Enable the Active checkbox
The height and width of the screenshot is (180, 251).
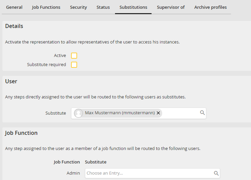[74, 56]
